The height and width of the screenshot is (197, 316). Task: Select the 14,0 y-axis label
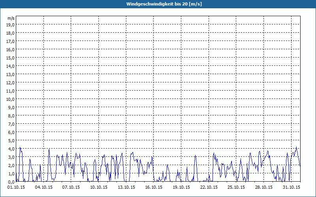click(11, 66)
